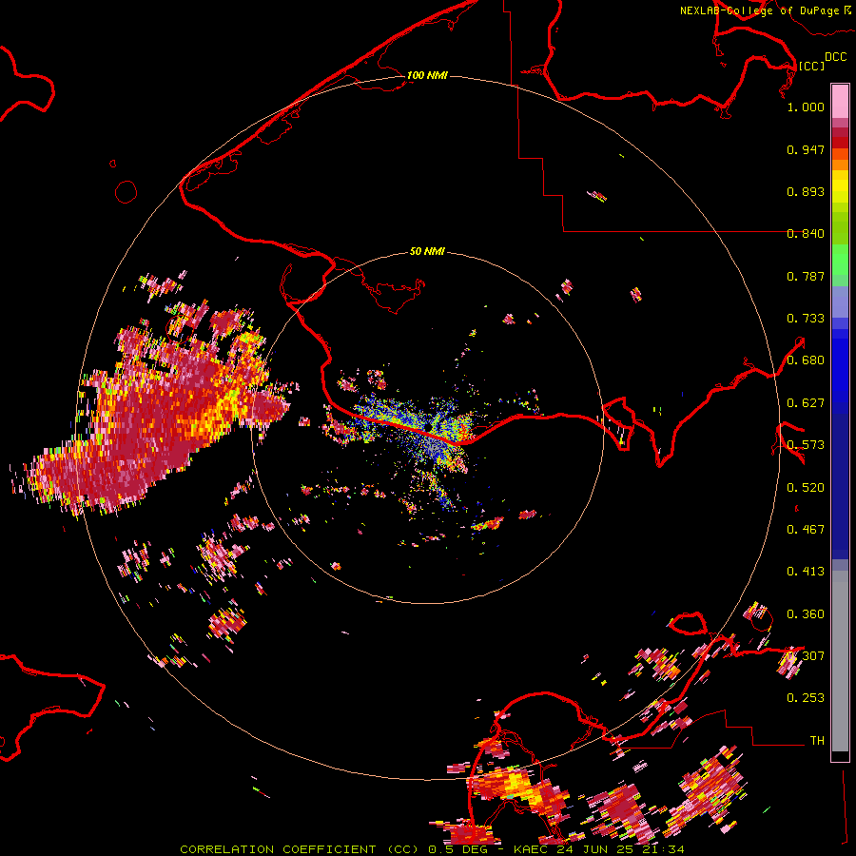Select the 0.947 scale value
Viewport: 856px width, 856px height.
pyautogui.click(x=806, y=149)
